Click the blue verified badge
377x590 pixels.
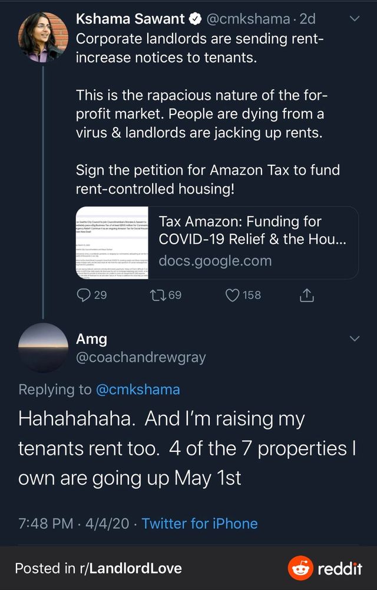(x=193, y=19)
